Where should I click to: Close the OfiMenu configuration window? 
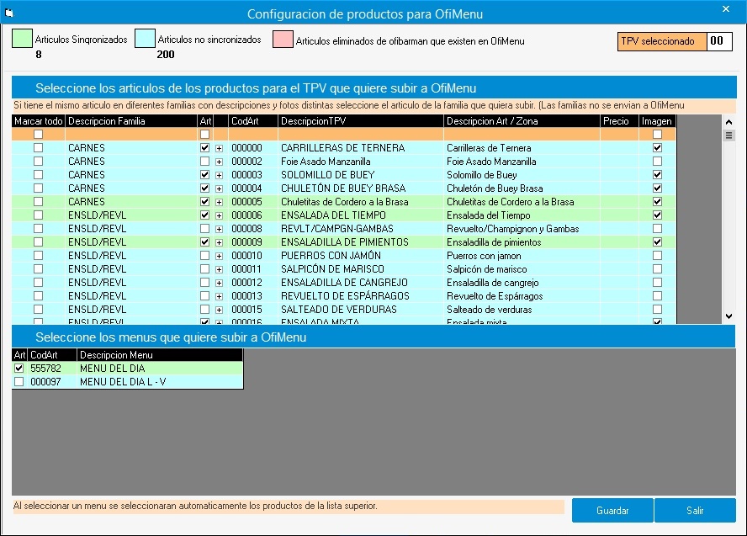pyautogui.click(x=726, y=9)
